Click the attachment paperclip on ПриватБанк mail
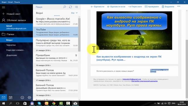Screen dimensions: 188x106 point(76,55)
